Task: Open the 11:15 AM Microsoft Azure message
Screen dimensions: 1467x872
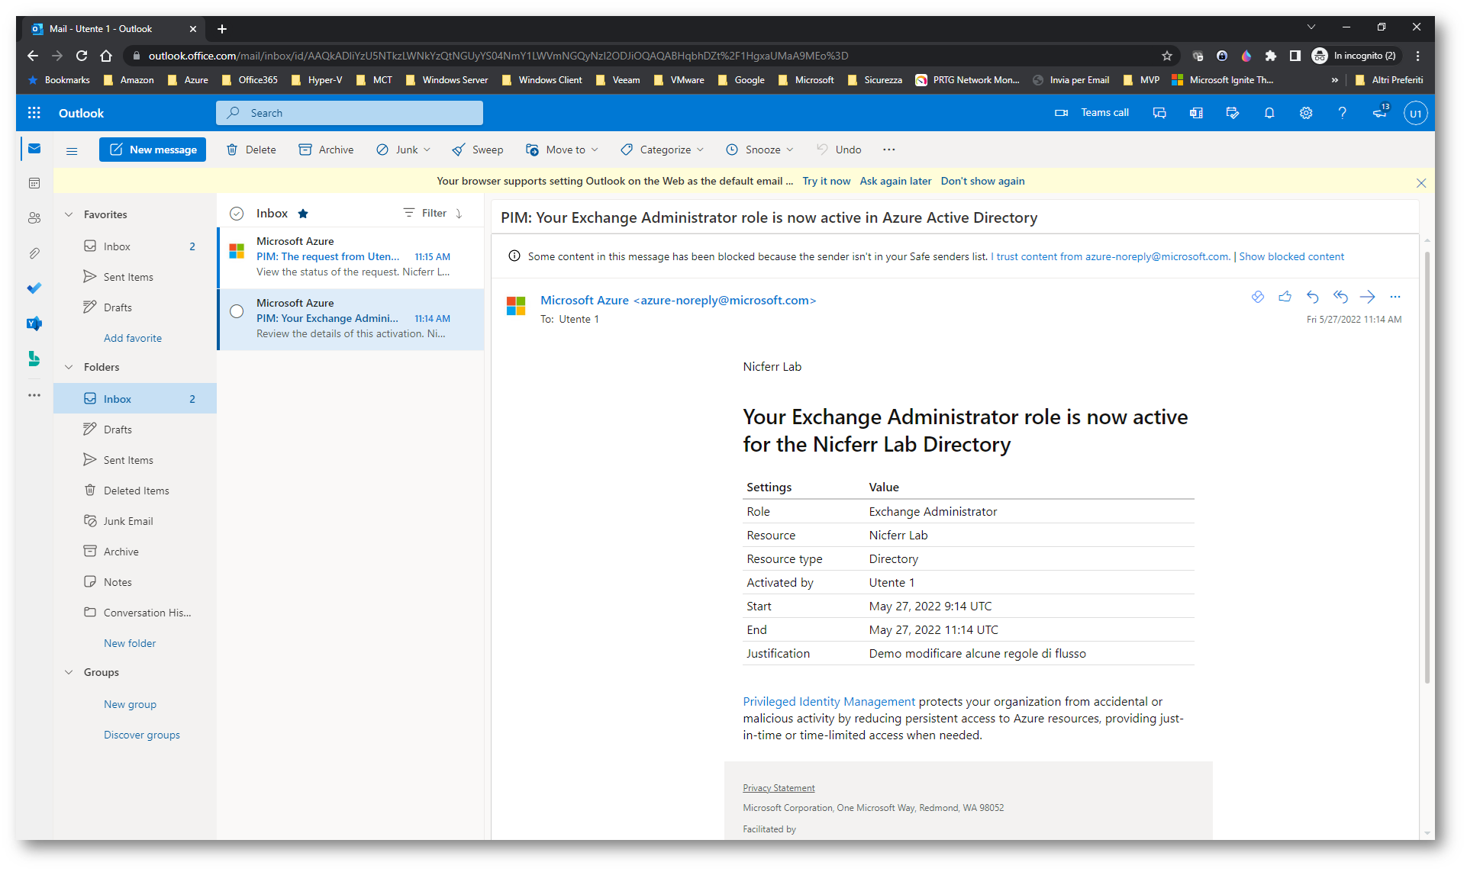Action: pos(351,257)
